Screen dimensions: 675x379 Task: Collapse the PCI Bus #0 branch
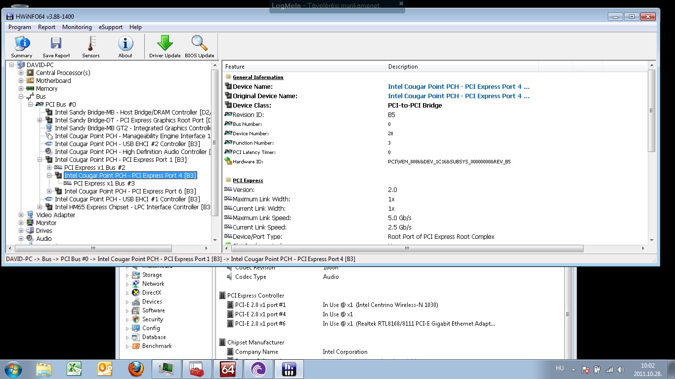coord(31,105)
